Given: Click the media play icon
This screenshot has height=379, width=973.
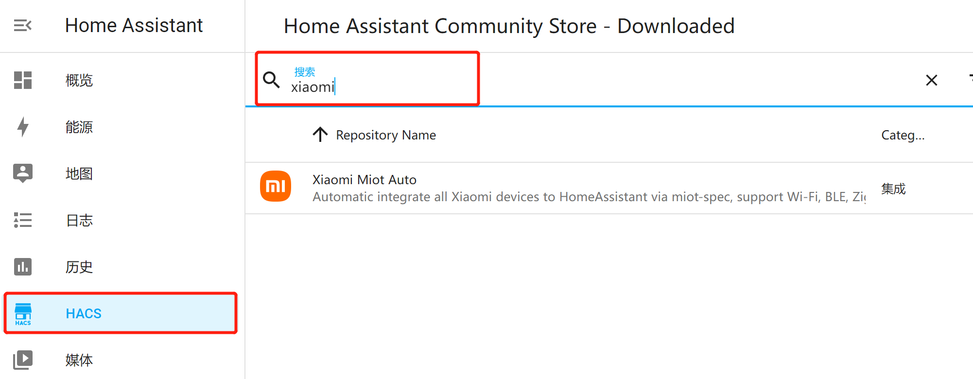Looking at the screenshot, I should [x=23, y=360].
